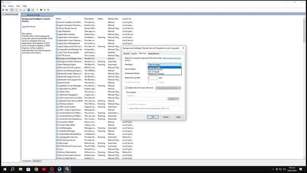Open the notification center icon in the tray
Screen dimensions: 307x173
(301, 169)
